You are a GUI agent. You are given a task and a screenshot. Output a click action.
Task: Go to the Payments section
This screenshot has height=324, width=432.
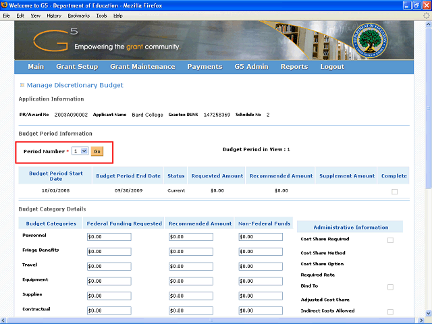[205, 67]
